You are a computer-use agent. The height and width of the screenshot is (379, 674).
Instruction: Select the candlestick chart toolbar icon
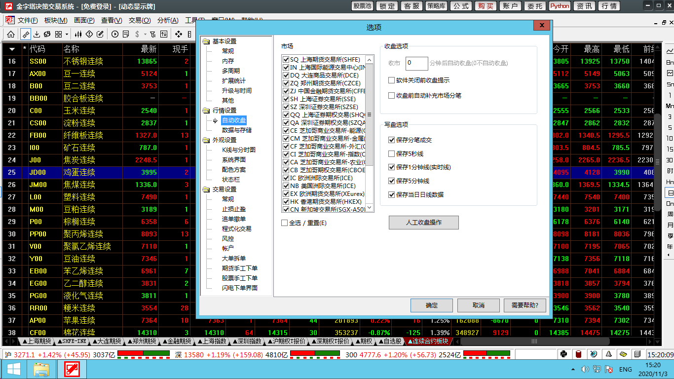coord(78,34)
